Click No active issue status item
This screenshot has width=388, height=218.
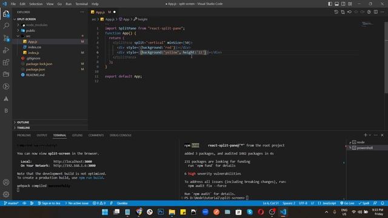(77, 203)
